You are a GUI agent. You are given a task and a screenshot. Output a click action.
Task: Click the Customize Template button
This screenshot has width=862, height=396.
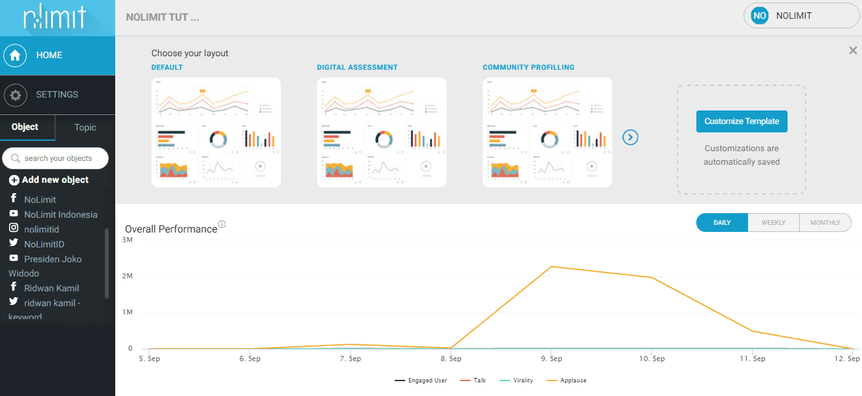[742, 121]
